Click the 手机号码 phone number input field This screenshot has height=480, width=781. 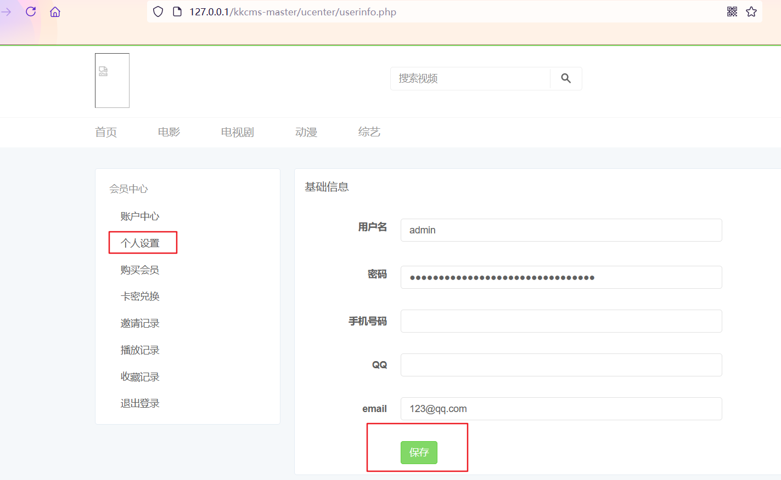click(561, 321)
